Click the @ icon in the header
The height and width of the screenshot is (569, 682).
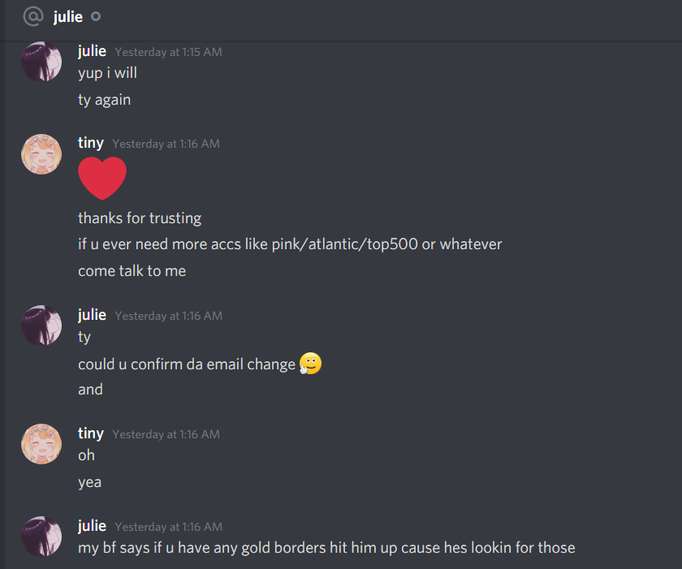click(33, 16)
